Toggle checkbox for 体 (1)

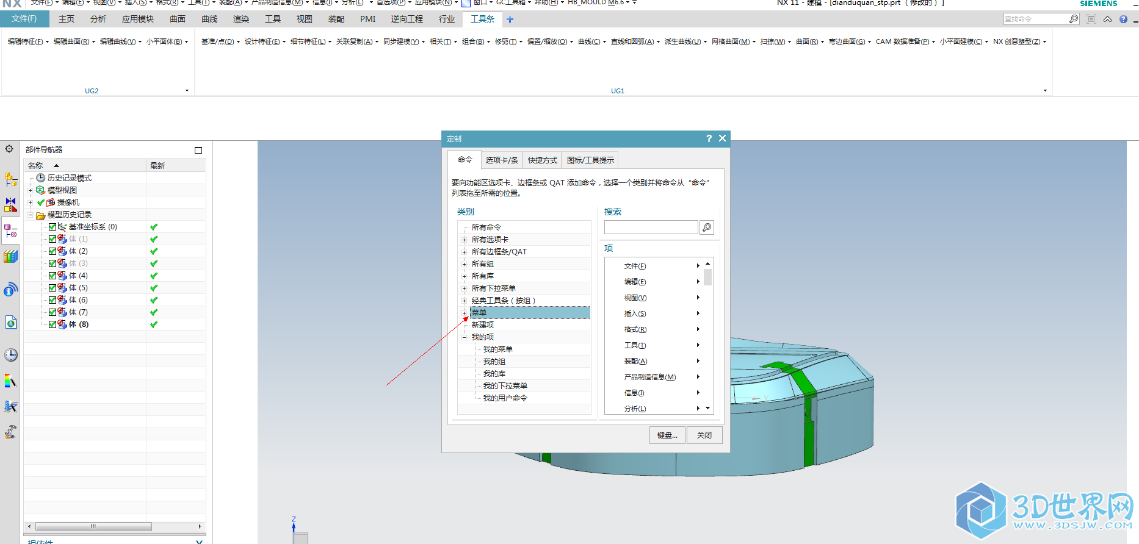click(x=52, y=239)
